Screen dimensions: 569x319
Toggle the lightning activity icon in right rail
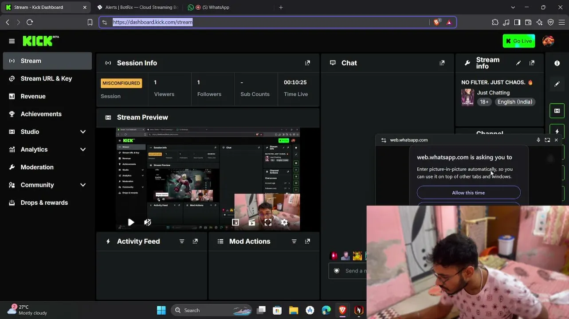tap(557, 132)
